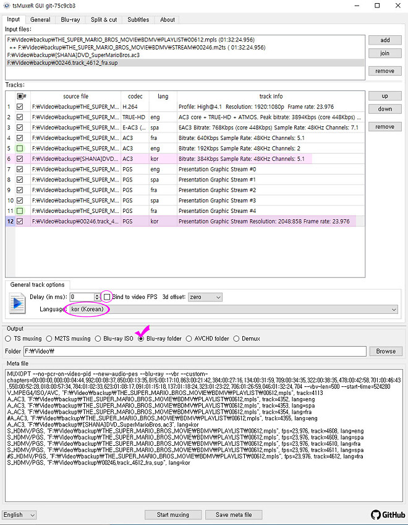Open the track Language dropdown
408x525 pixels.
234,310
